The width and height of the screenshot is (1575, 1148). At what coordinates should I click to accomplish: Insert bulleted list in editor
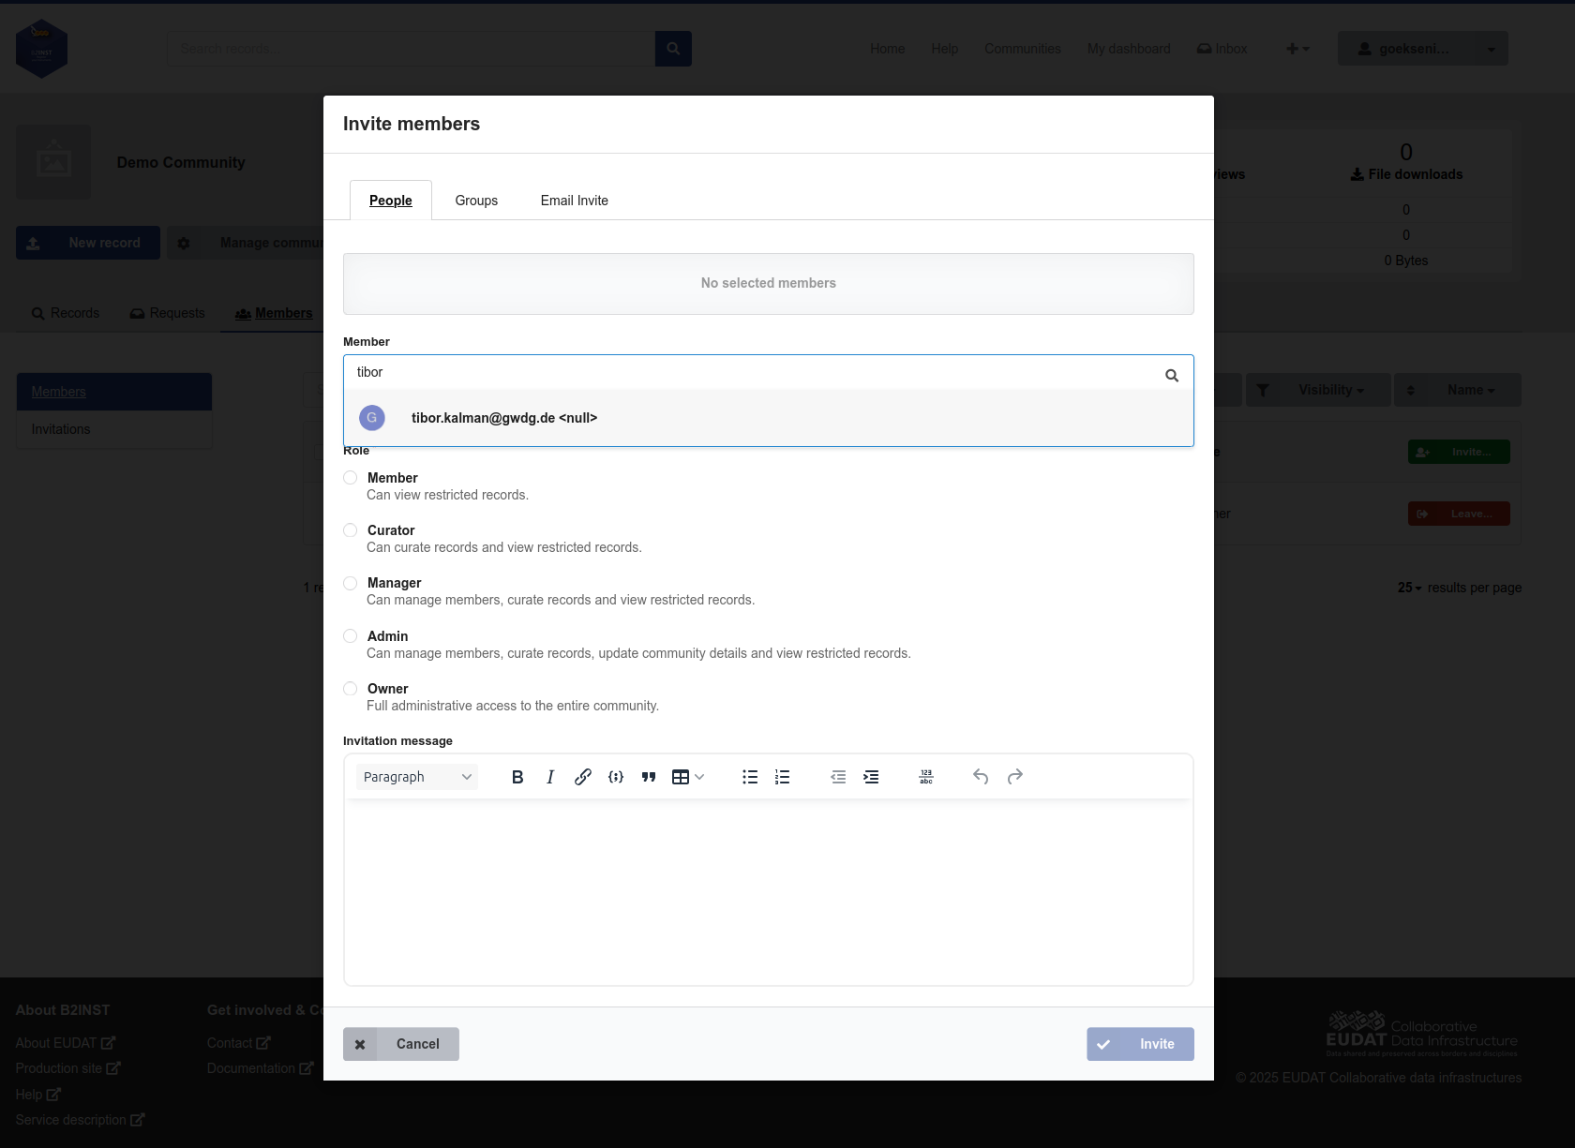tap(750, 777)
